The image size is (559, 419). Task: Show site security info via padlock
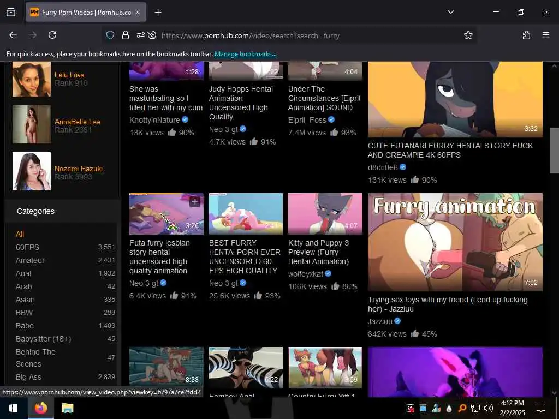126,35
